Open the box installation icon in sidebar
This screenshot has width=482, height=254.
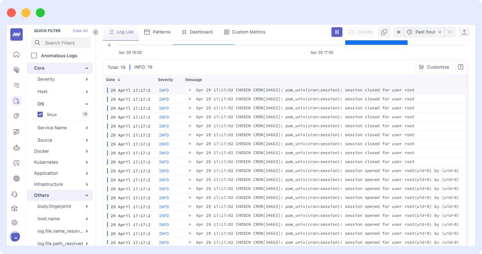(14, 209)
